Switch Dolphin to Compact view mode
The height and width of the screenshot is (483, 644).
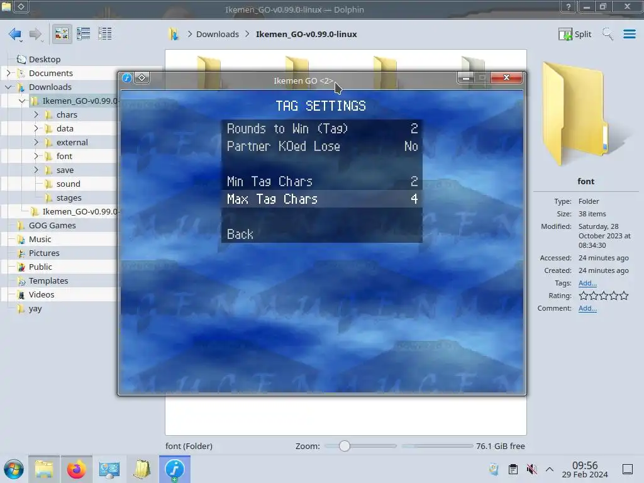tap(84, 34)
